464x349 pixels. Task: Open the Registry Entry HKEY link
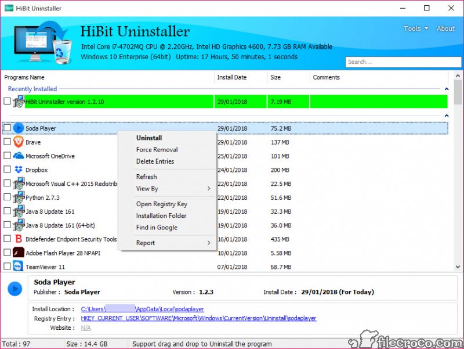point(198,318)
